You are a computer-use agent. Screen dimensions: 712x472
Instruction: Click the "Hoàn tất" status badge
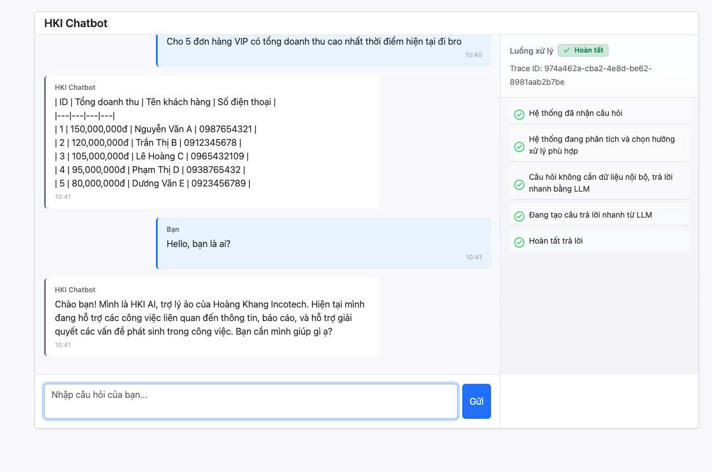click(583, 50)
